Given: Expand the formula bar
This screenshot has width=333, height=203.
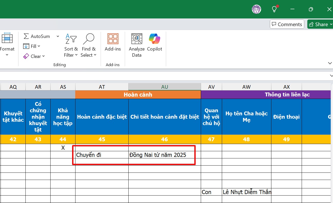Looking at the screenshot, I should pyautogui.click(x=331, y=76).
